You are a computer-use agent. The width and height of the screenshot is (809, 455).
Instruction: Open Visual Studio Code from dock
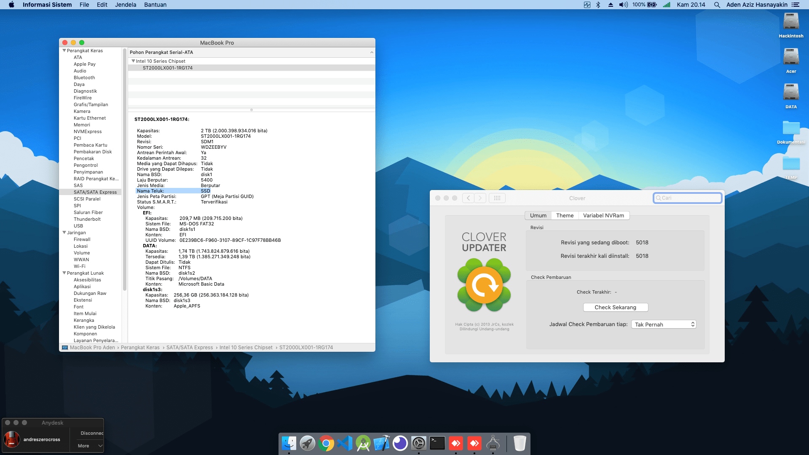(345, 443)
